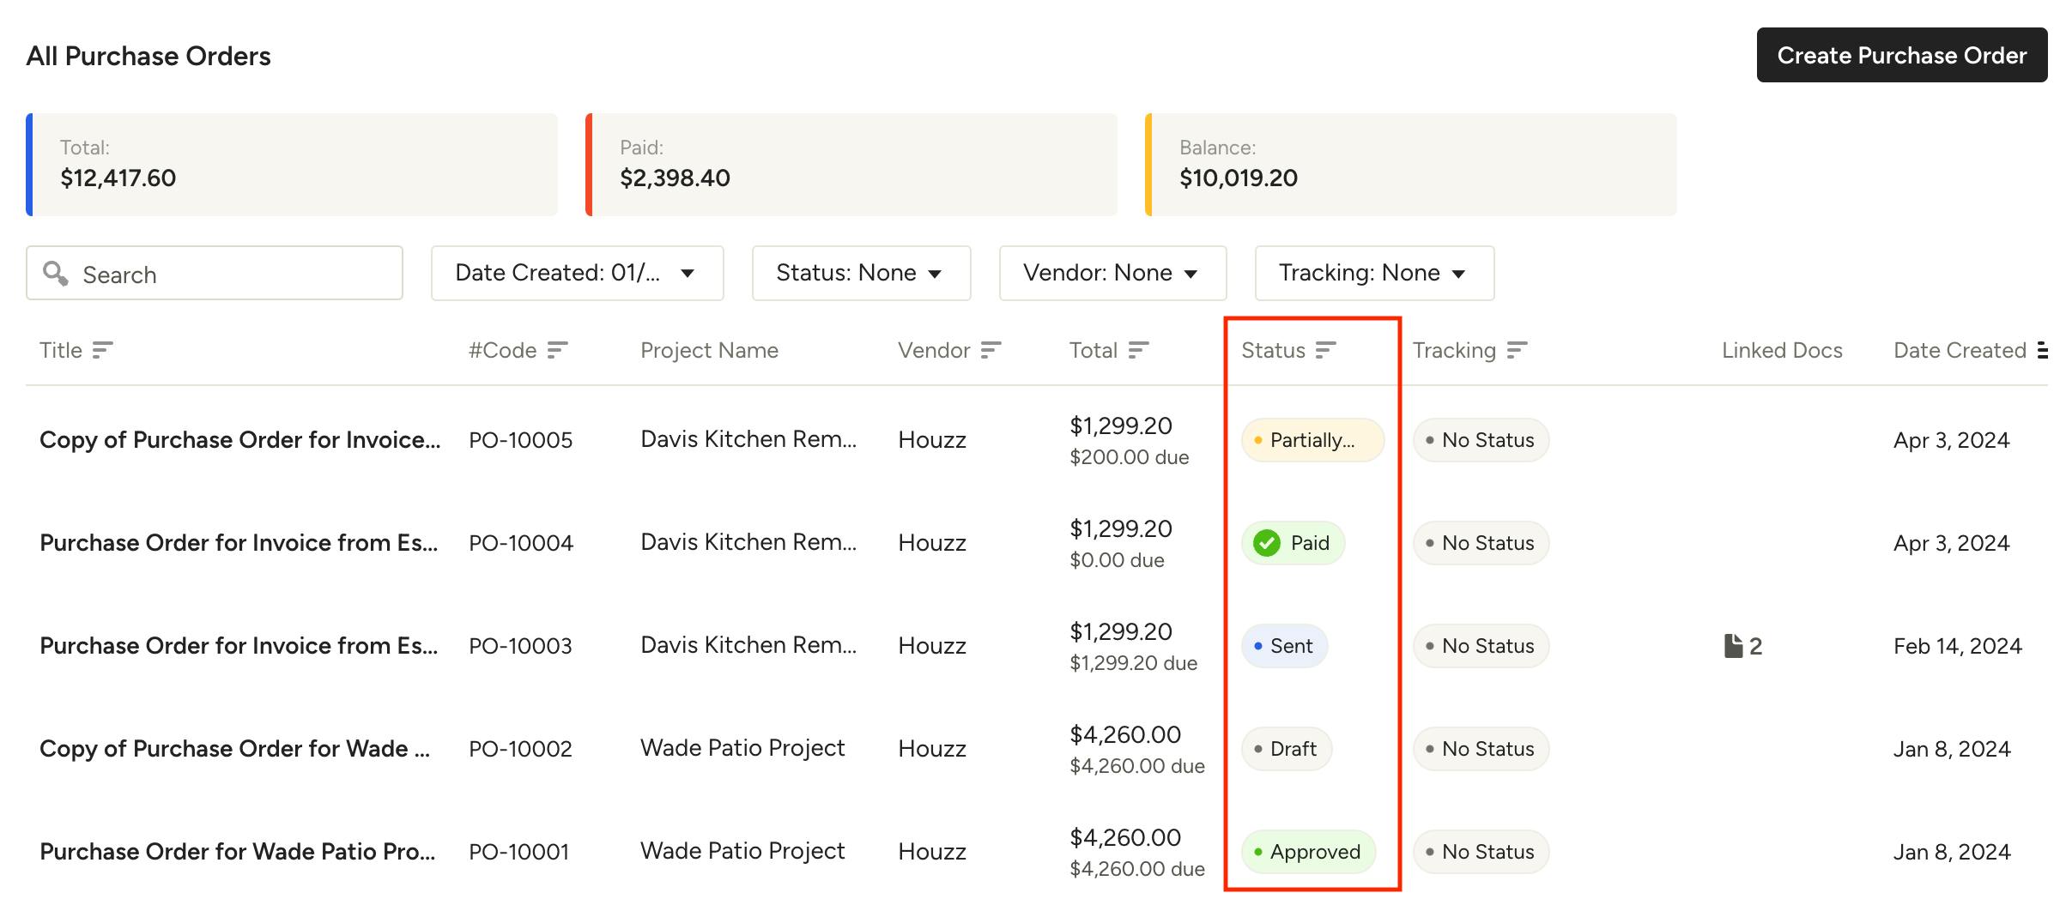
Task: Click $0.00 due amount
Action: [x=1117, y=560]
